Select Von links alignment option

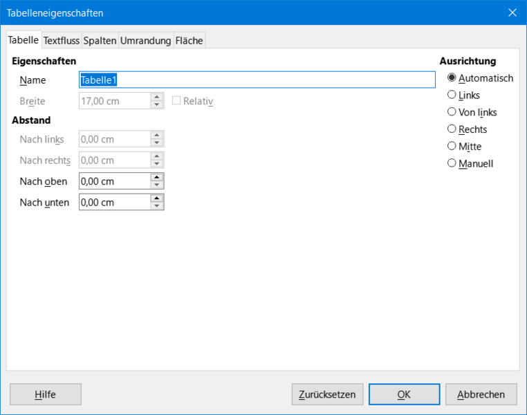pos(472,112)
